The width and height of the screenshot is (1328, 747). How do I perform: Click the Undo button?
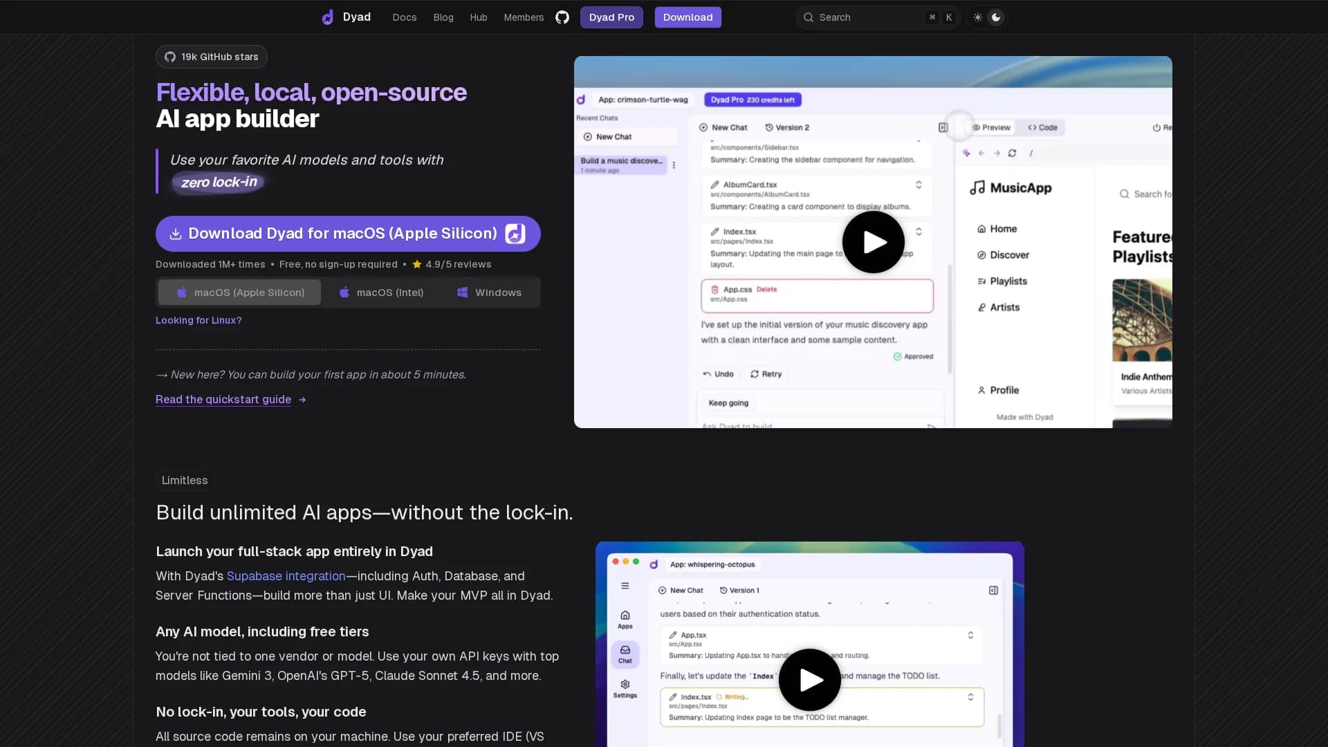pyautogui.click(x=718, y=374)
